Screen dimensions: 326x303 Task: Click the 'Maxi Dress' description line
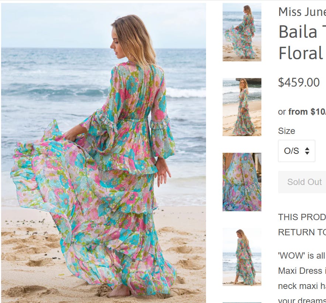[302, 271]
